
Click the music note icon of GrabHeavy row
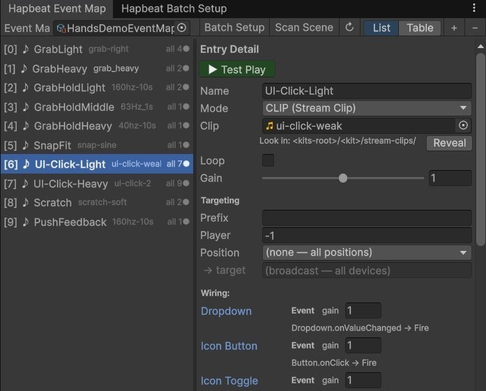[x=24, y=68]
